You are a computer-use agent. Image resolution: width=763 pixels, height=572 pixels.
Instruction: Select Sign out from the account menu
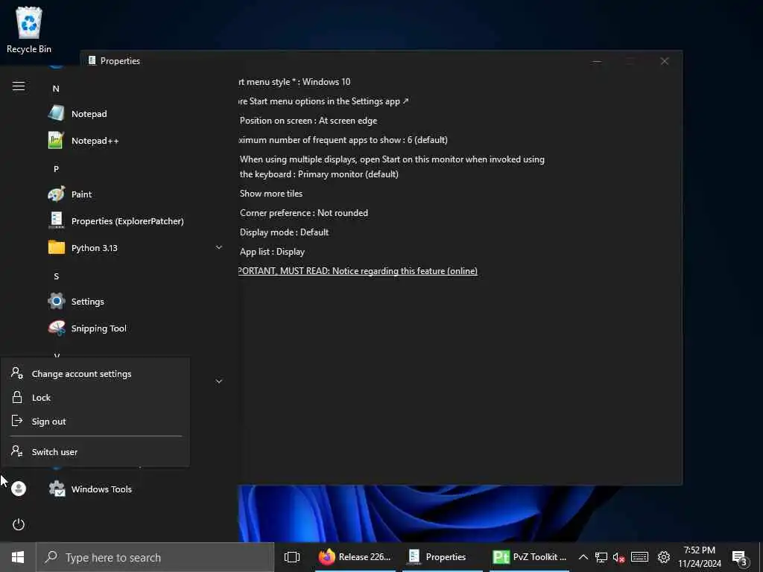(x=95, y=422)
